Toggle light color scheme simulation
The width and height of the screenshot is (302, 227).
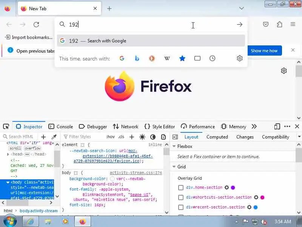(142, 137)
